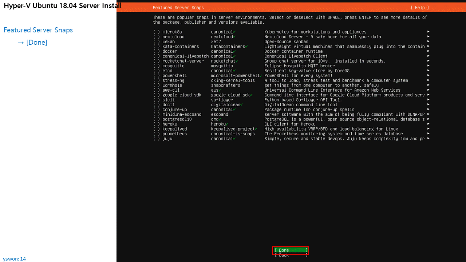Select the stress-ng snap name

click(174, 80)
